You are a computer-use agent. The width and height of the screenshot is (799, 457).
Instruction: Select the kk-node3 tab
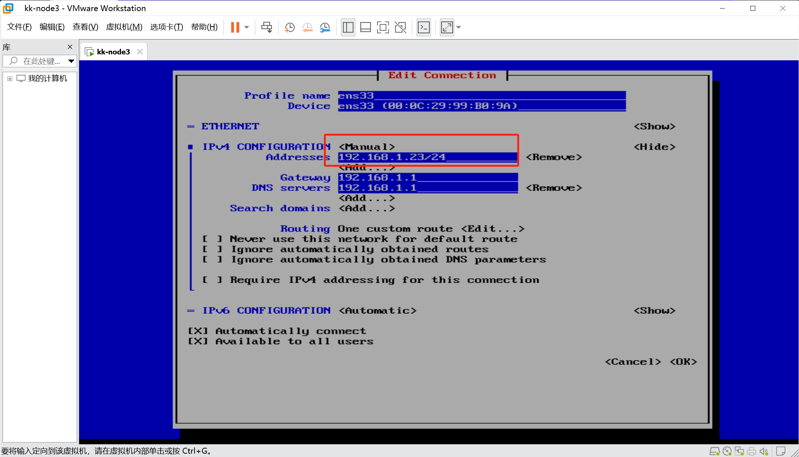(x=113, y=52)
